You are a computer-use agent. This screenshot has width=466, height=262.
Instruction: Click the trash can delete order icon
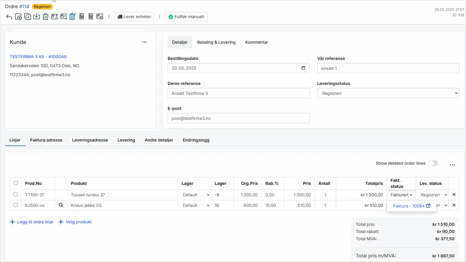(45, 17)
